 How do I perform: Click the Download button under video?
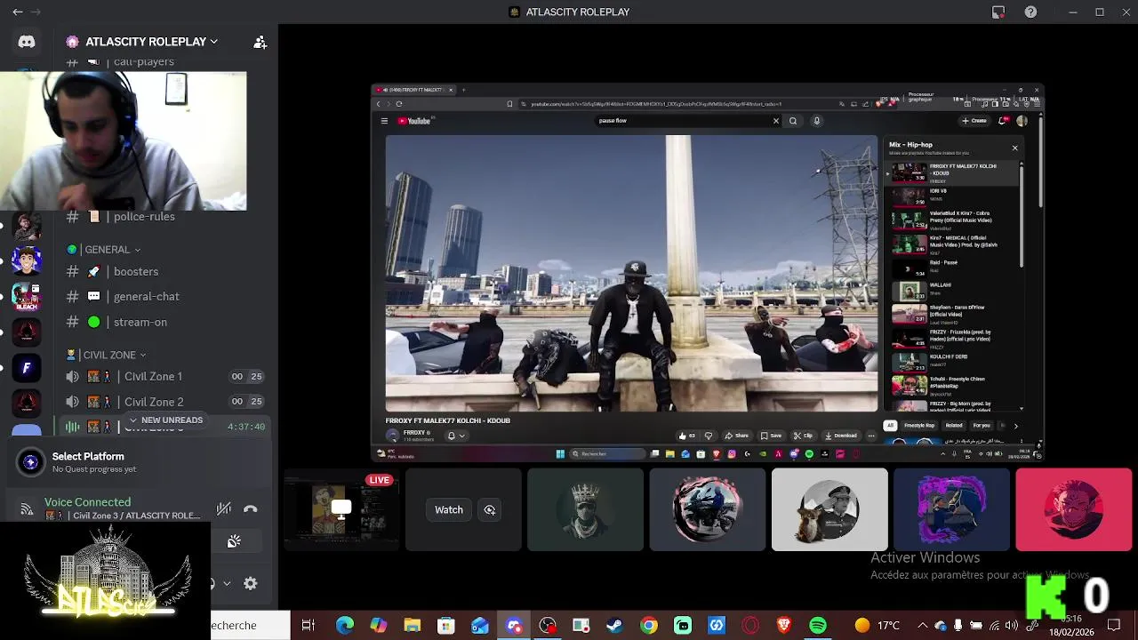tap(841, 436)
